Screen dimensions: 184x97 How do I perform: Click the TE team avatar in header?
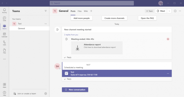(55, 11)
